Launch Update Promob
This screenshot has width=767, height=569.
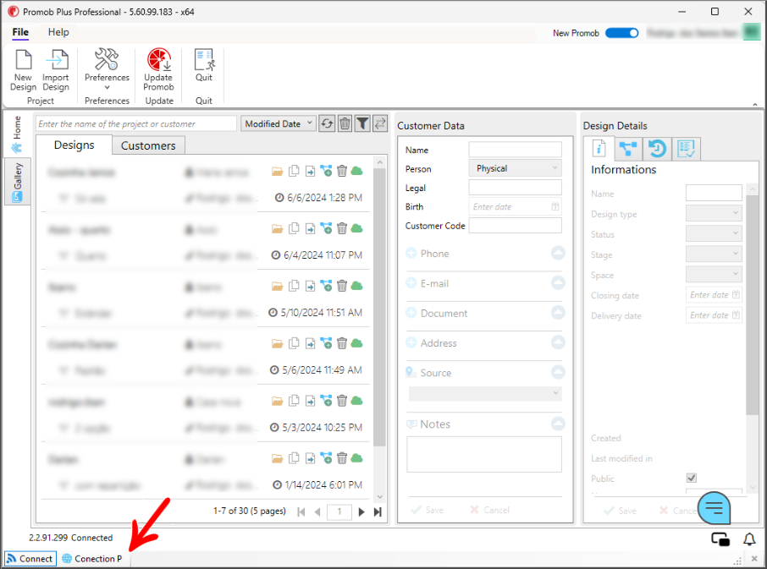(158, 69)
